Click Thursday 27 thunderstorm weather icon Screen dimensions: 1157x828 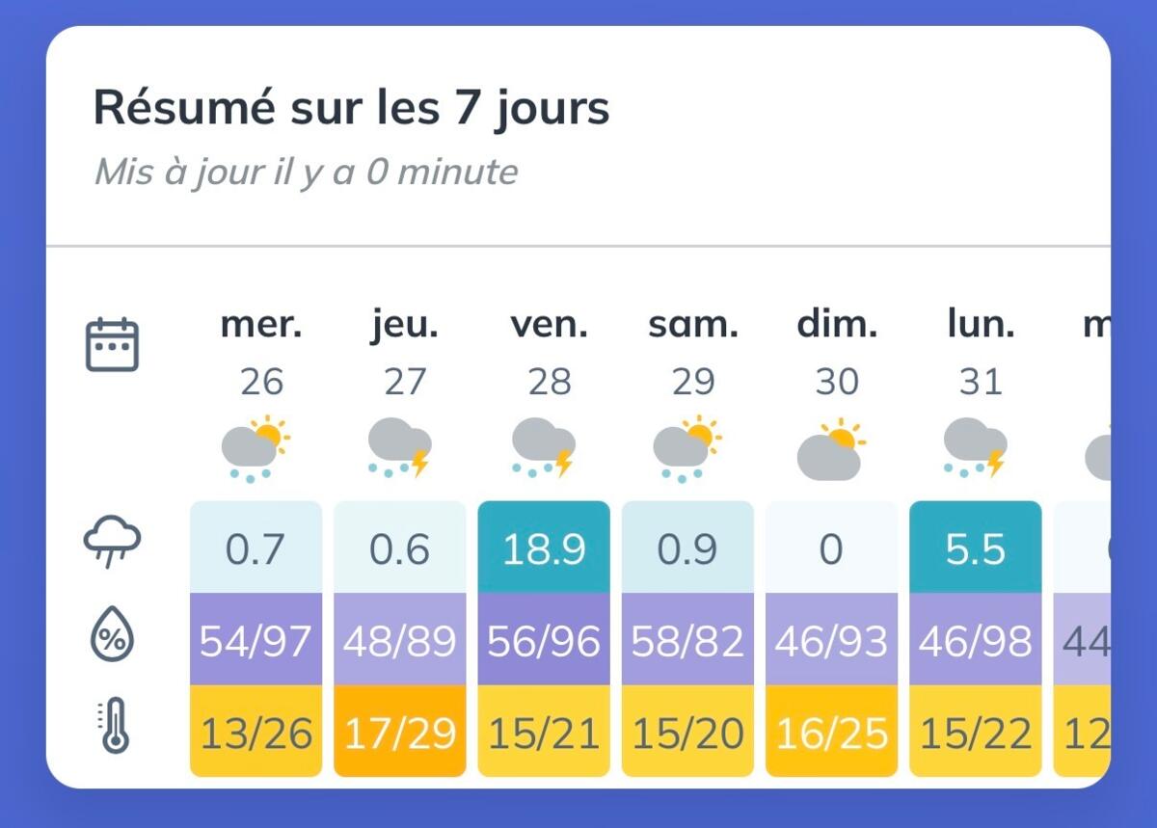click(x=400, y=449)
